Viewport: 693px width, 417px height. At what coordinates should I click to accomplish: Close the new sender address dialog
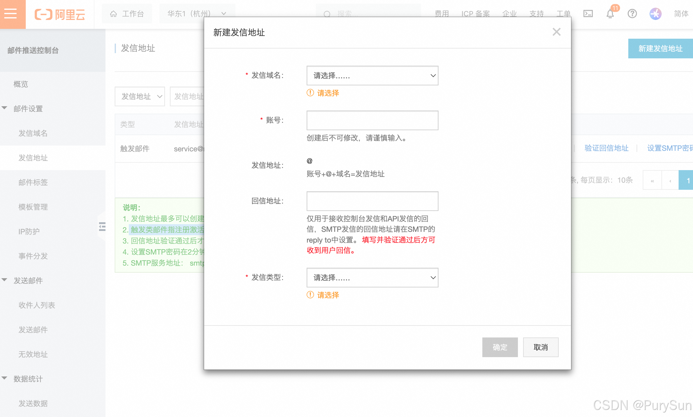click(556, 32)
